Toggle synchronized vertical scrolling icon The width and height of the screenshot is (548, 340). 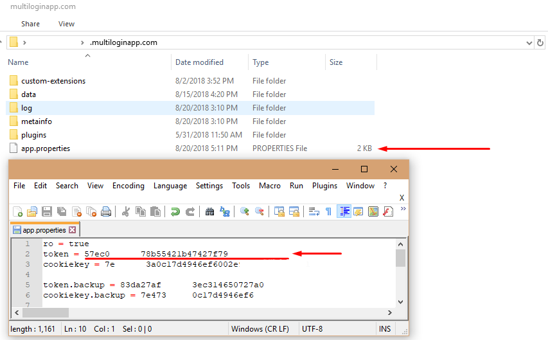pyautogui.click(x=279, y=211)
